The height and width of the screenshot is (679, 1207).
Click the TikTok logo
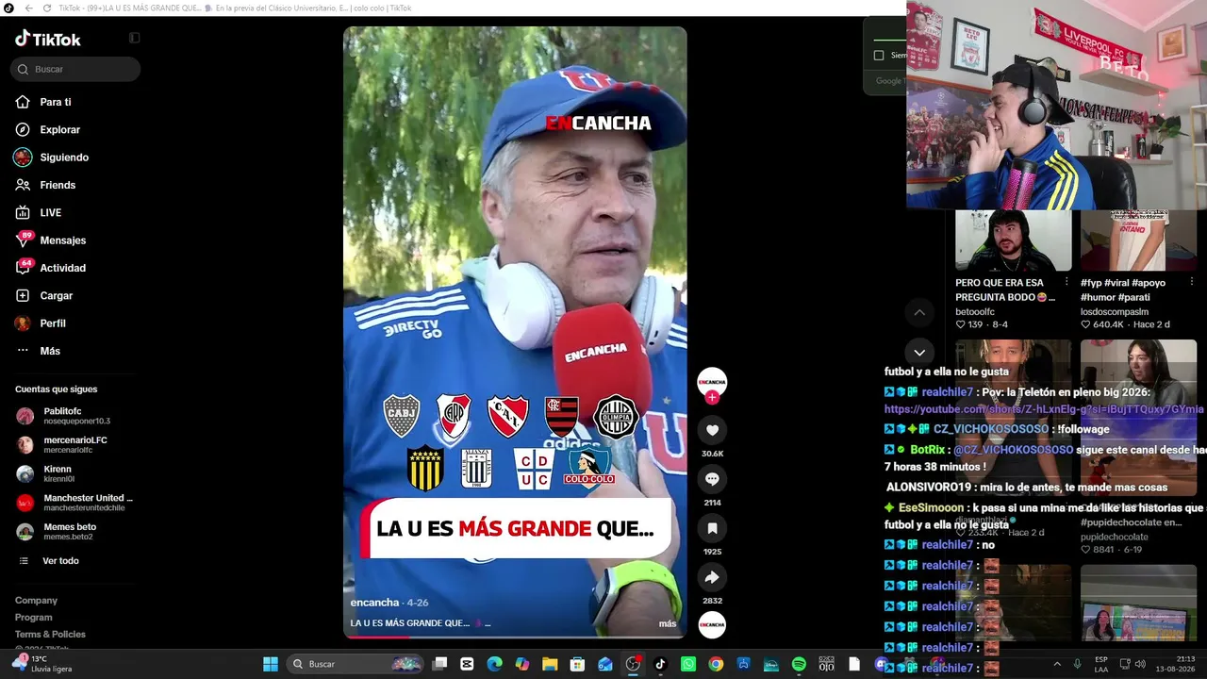point(48,39)
